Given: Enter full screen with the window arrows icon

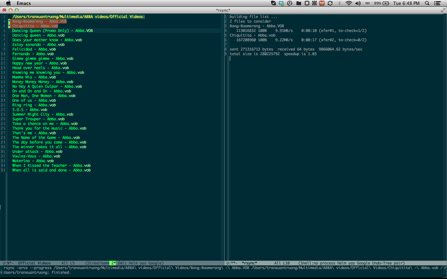Looking at the screenshot, I should pyautogui.click(x=443, y=10).
